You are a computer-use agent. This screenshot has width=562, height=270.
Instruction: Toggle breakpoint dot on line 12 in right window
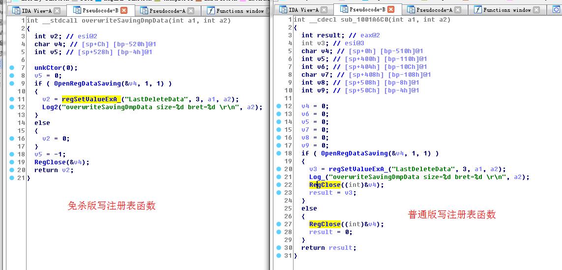pos(279,106)
